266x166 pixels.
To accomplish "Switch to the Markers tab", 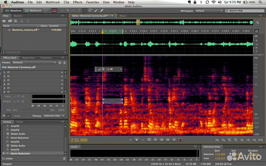I will (x=18, y=16).
